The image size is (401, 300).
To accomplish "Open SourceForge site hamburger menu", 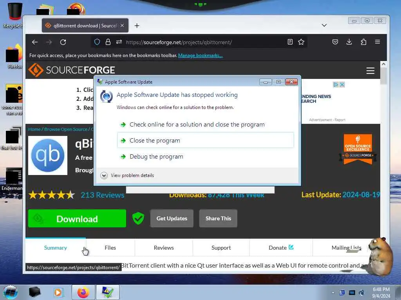I will (370, 70).
